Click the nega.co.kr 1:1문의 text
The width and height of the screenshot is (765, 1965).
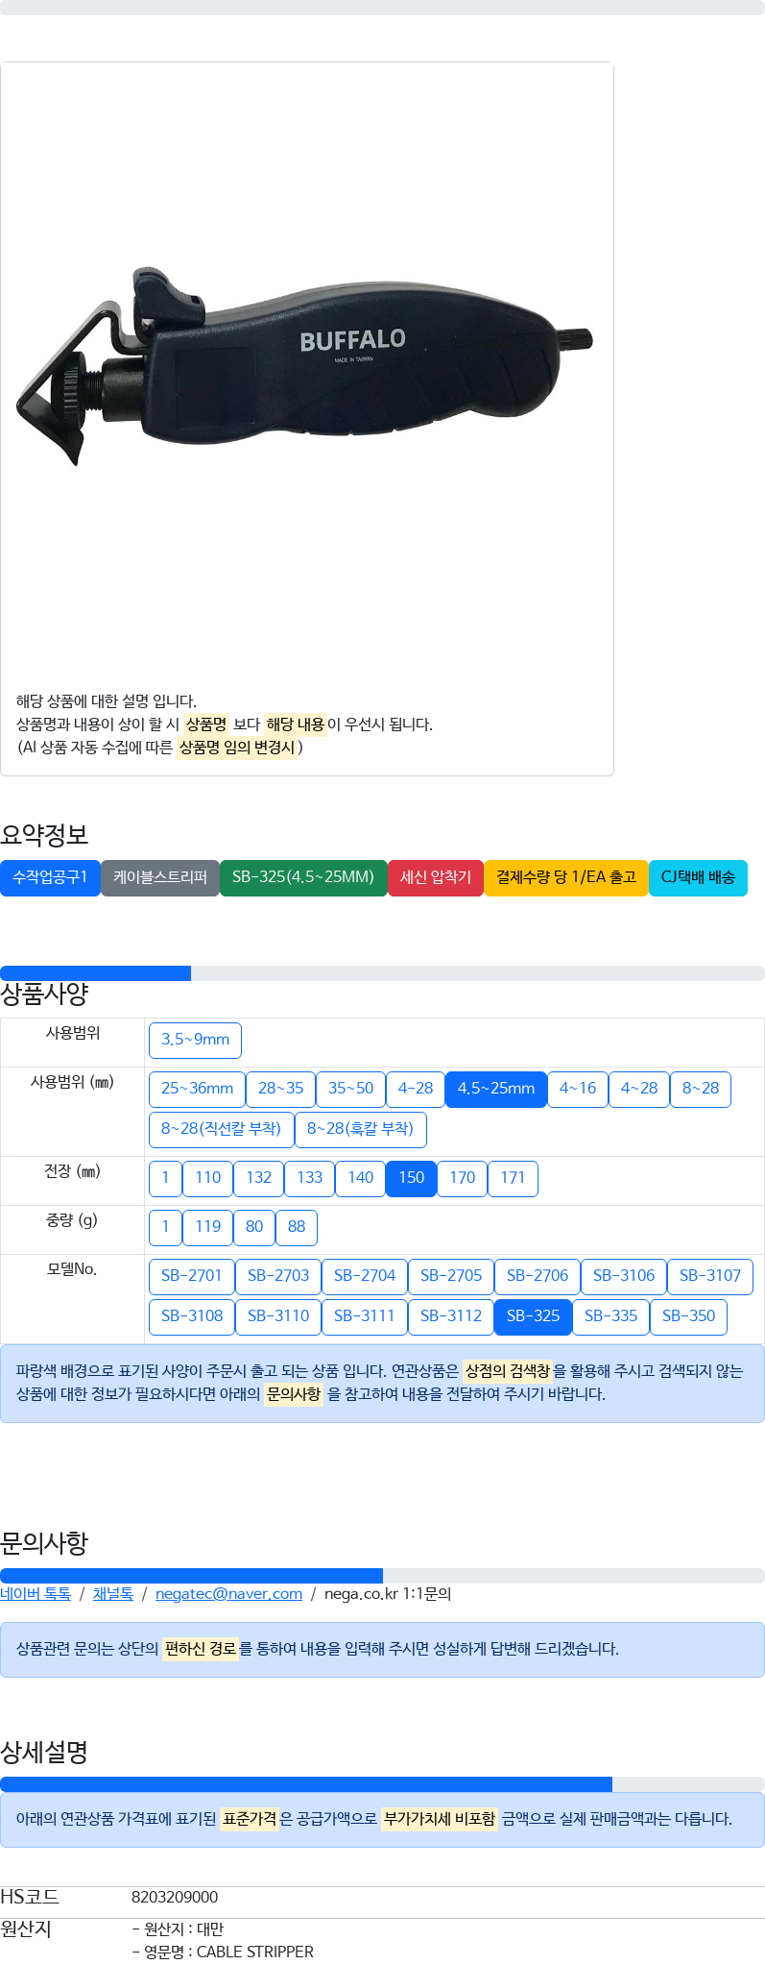tap(388, 1594)
